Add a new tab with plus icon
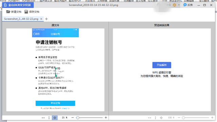The image size is (217, 122). pyautogui.click(x=46, y=19)
